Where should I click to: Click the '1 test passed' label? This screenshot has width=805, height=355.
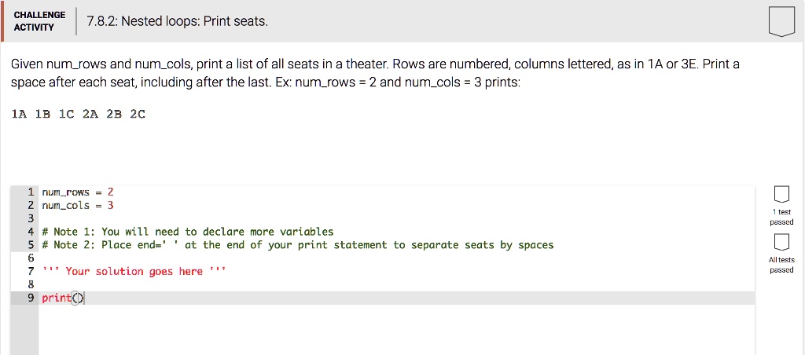781,217
